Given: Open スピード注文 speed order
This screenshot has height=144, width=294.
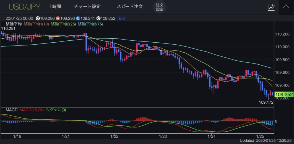Looking at the screenshot, I should (130, 7).
